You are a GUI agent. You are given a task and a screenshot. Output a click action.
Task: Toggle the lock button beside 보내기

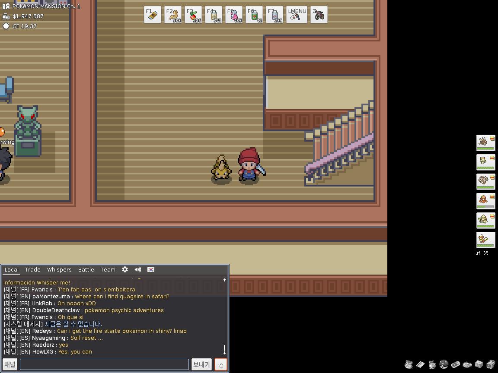pyautogui.click(x=221, y=365)
